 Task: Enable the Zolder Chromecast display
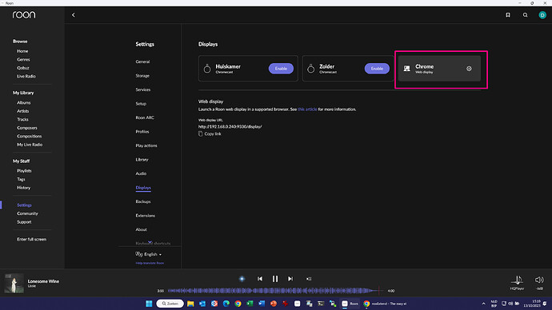377,69
